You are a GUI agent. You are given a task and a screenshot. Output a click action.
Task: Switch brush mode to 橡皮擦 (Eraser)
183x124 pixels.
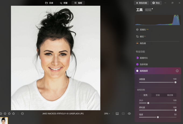170,95
